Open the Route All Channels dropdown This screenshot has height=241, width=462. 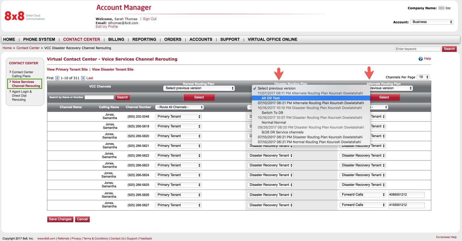click(180, 107)
